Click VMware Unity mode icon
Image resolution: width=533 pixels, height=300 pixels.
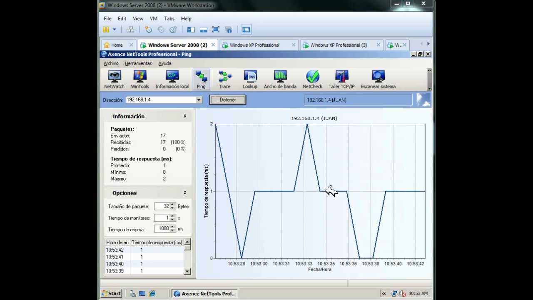point(229,30)
